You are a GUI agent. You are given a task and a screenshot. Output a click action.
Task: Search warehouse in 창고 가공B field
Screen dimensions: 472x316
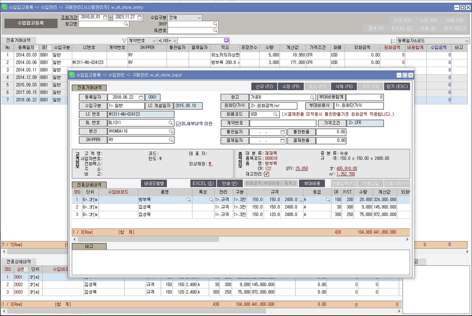click(x=312, y=98)
